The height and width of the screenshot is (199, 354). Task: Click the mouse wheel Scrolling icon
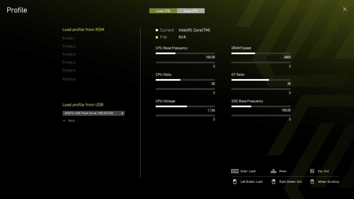312,182
